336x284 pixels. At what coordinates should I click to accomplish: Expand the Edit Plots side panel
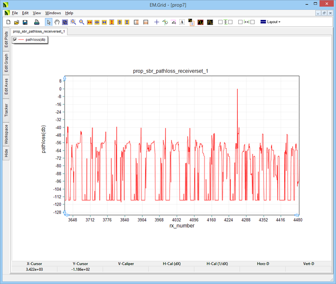coord(6,40)
